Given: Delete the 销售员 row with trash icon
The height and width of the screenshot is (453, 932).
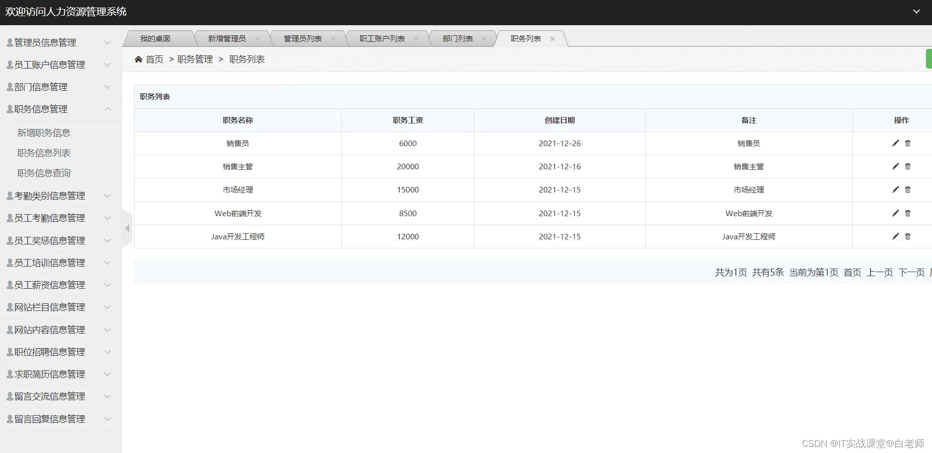Looking at the screenshot, I should click(x=908, y=143).
